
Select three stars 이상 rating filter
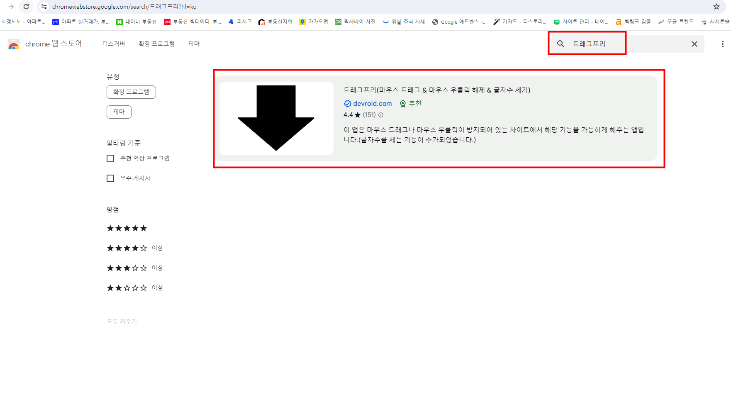click(135, 268)
